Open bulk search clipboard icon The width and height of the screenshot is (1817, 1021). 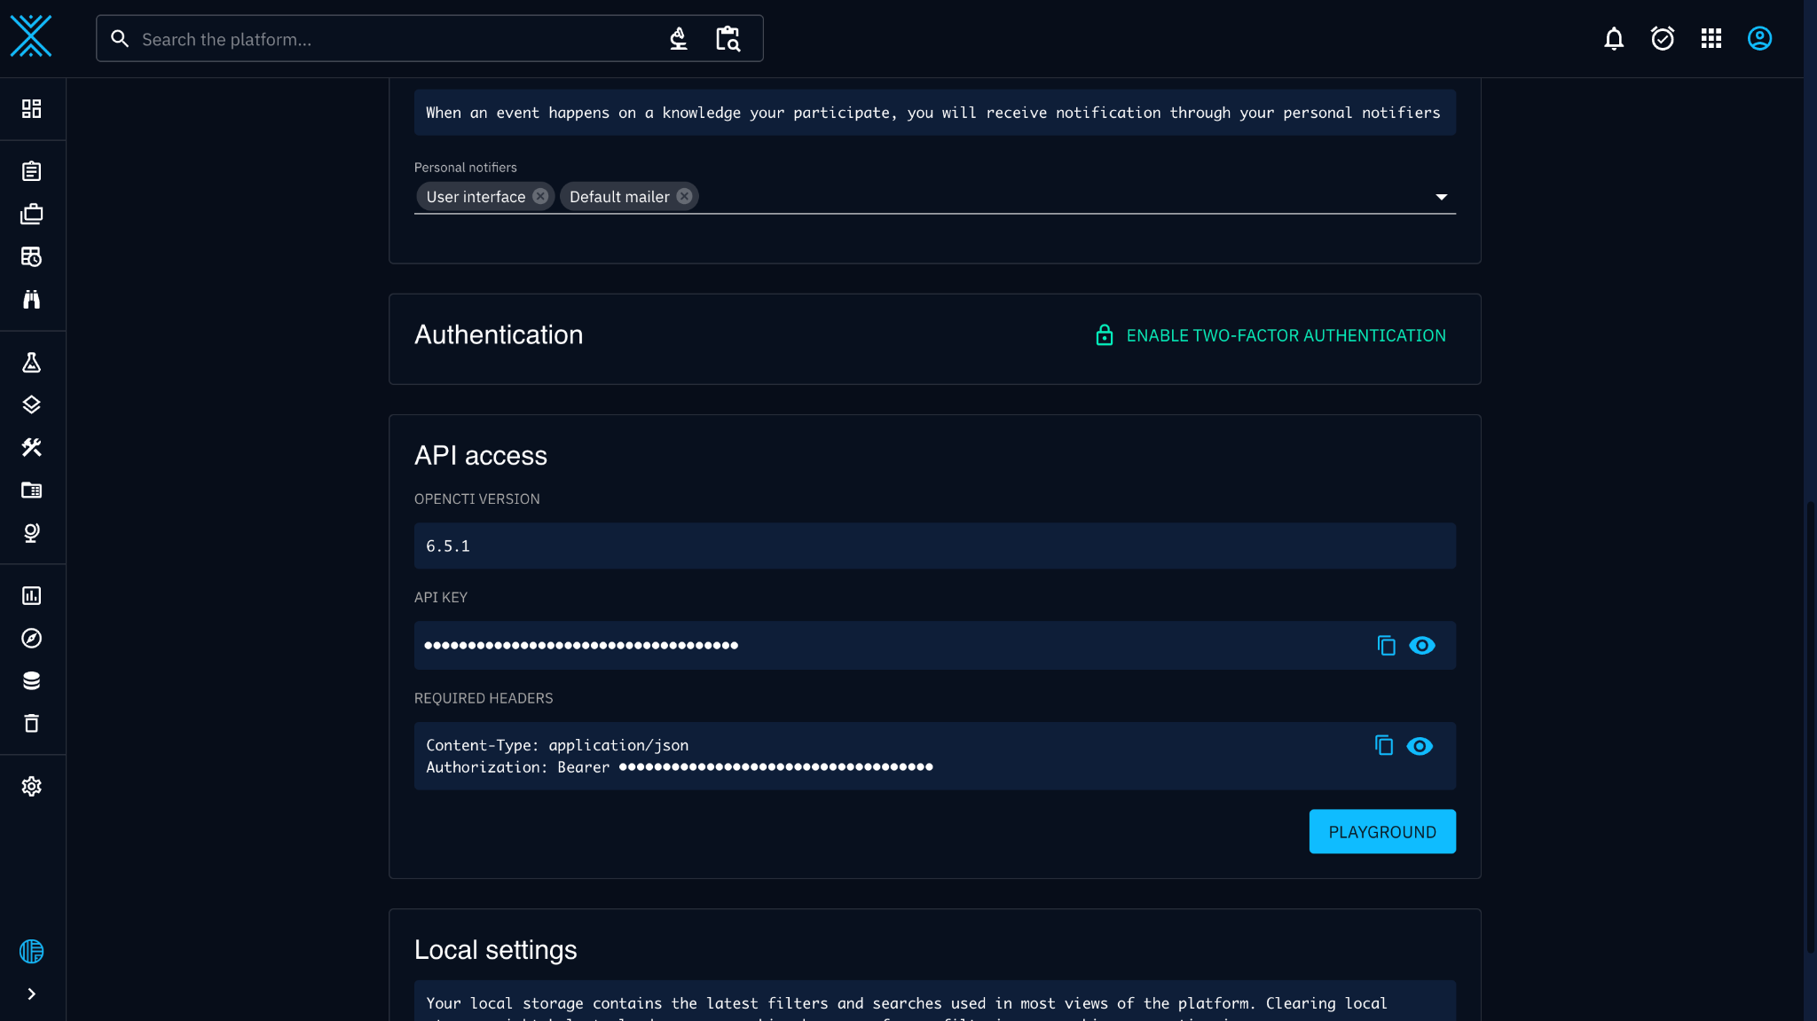728,38
